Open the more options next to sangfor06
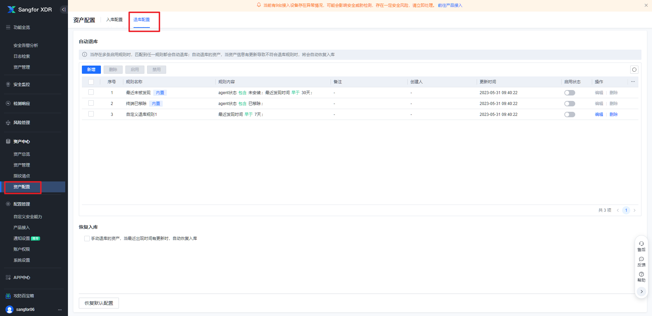Viewport: 652px width, 316px height. pos(60,310)
